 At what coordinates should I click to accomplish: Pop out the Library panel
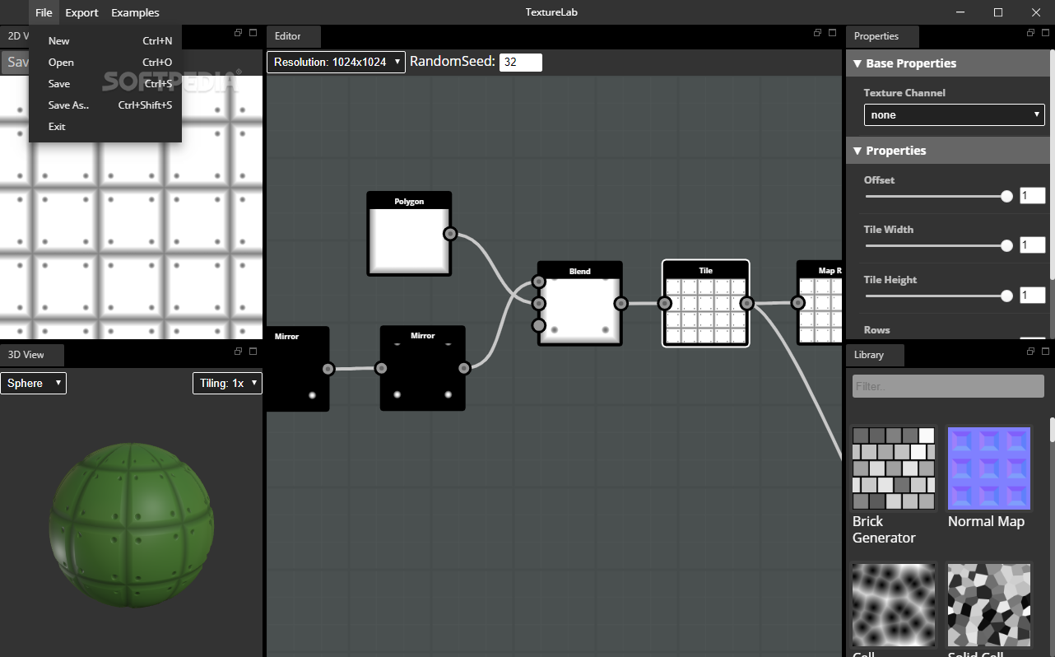click(x=1031, y=352)
